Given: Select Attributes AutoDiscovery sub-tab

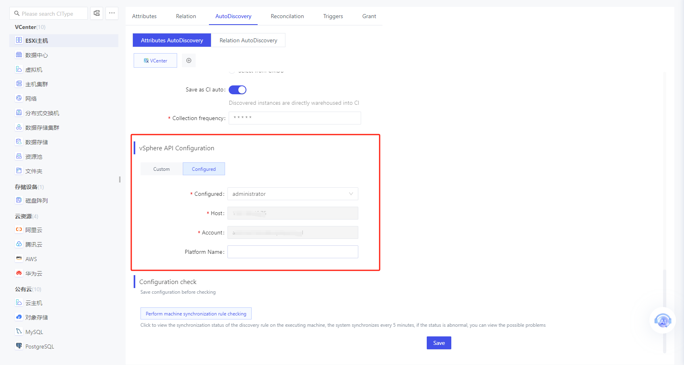Looking at the screenshot, I should tap(172, 40).
